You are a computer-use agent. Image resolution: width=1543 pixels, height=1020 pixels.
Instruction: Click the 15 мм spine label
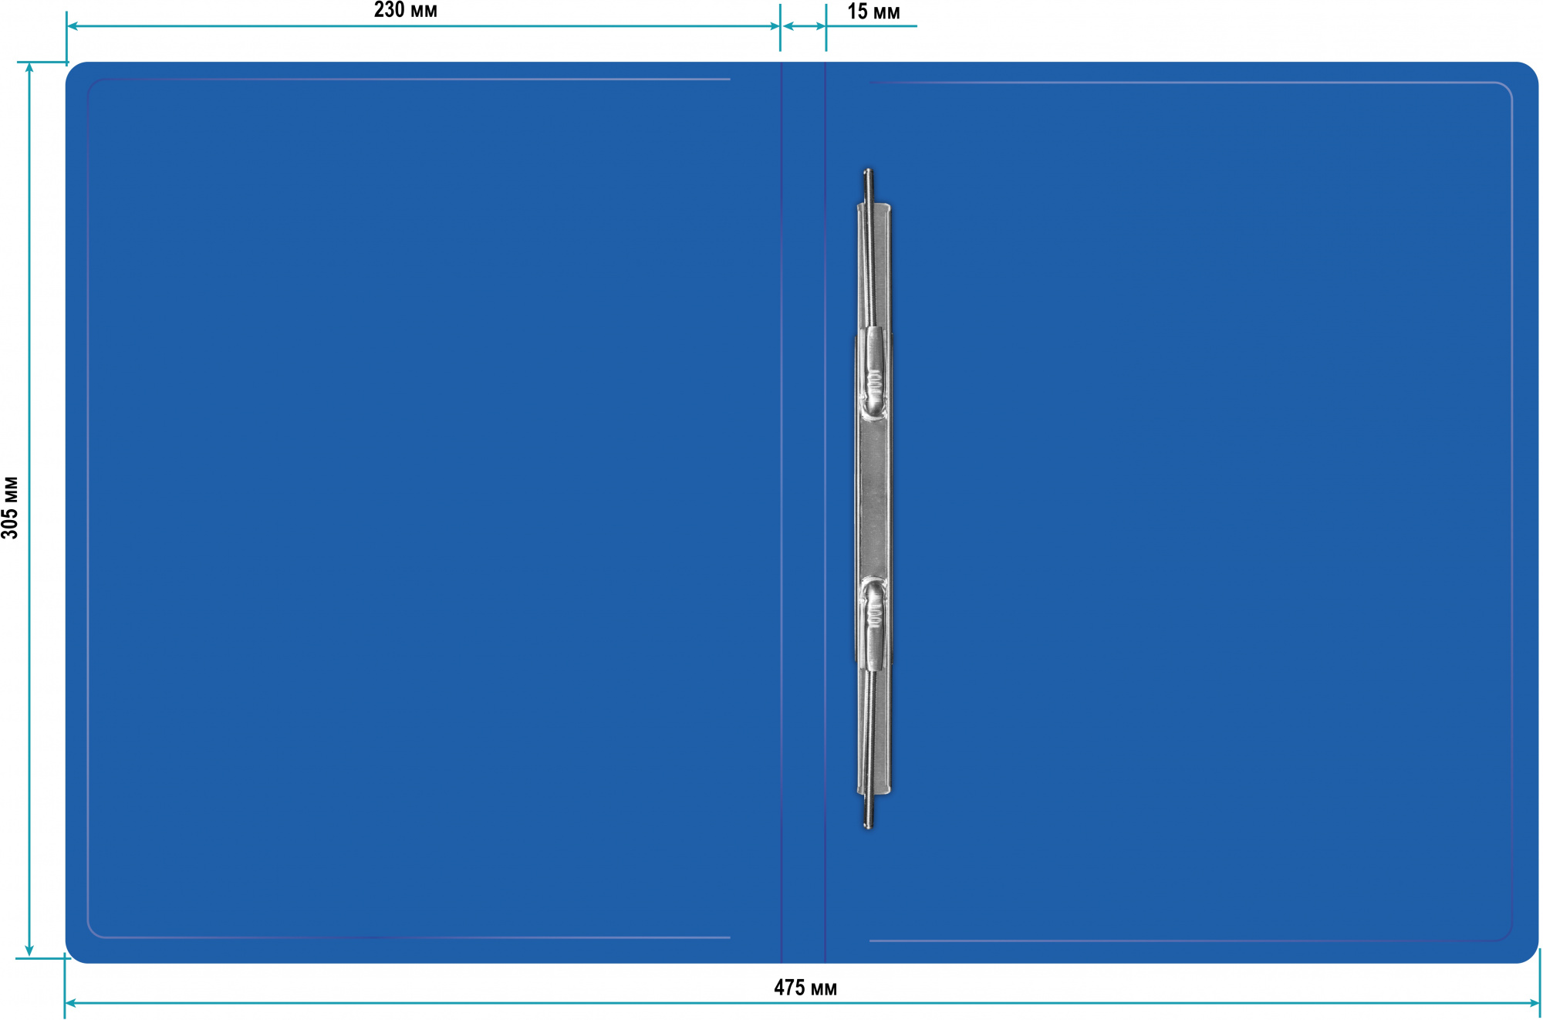[x=873, y=12]
